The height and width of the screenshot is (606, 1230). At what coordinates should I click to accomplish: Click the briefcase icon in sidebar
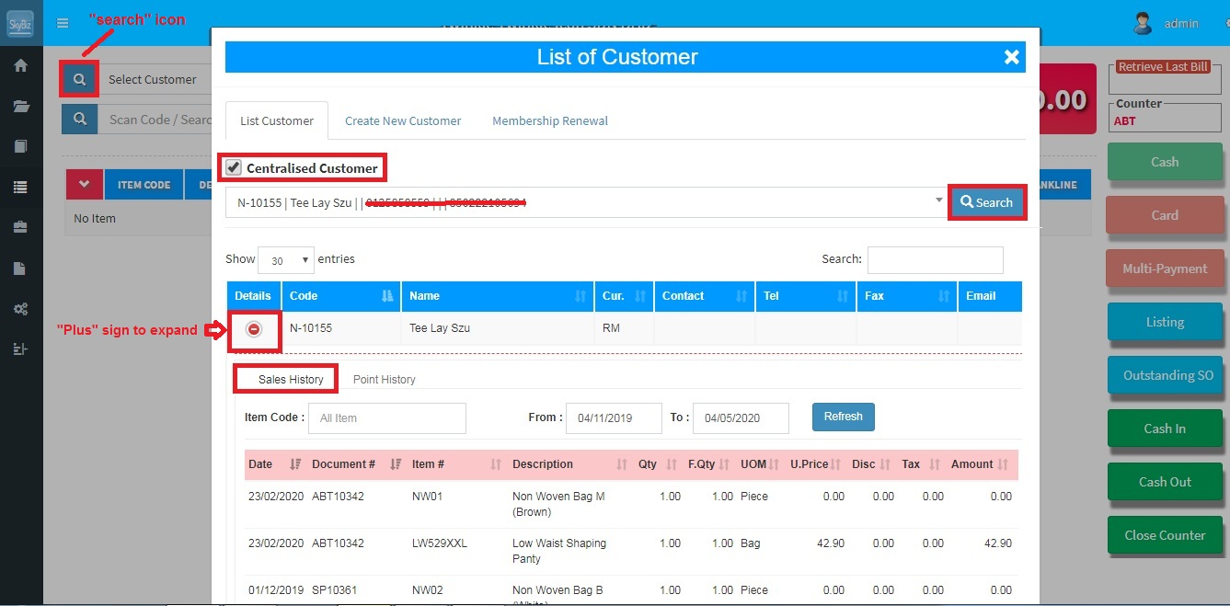[20, 226]
